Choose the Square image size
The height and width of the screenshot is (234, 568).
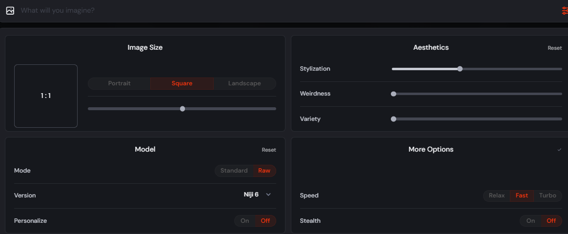[182, 83]
